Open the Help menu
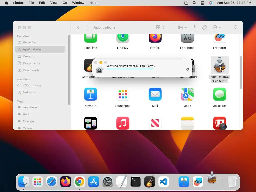This screenshot has width=256, height=192. click(93, 3)
